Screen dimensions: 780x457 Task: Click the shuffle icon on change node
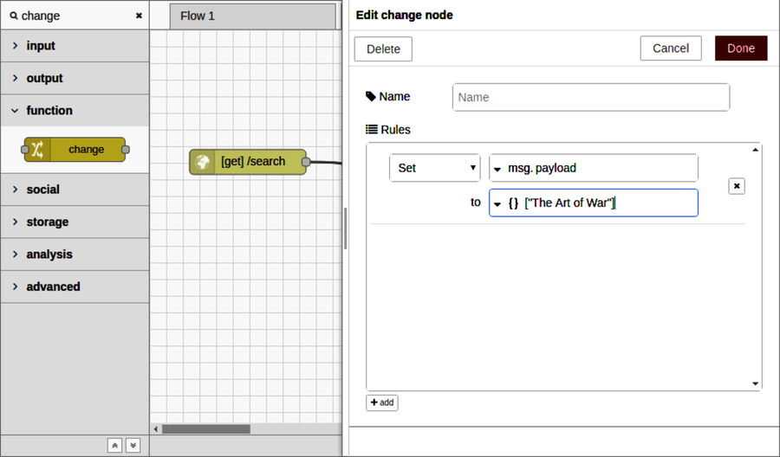37,150
